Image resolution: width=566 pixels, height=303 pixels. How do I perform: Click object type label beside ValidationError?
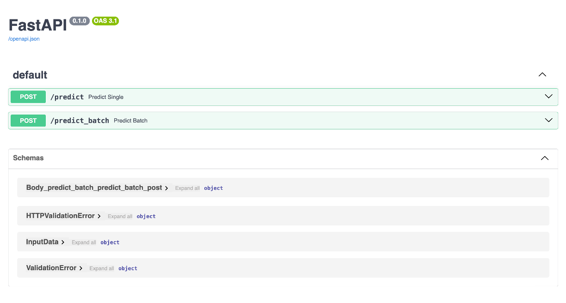coord(128,268)
